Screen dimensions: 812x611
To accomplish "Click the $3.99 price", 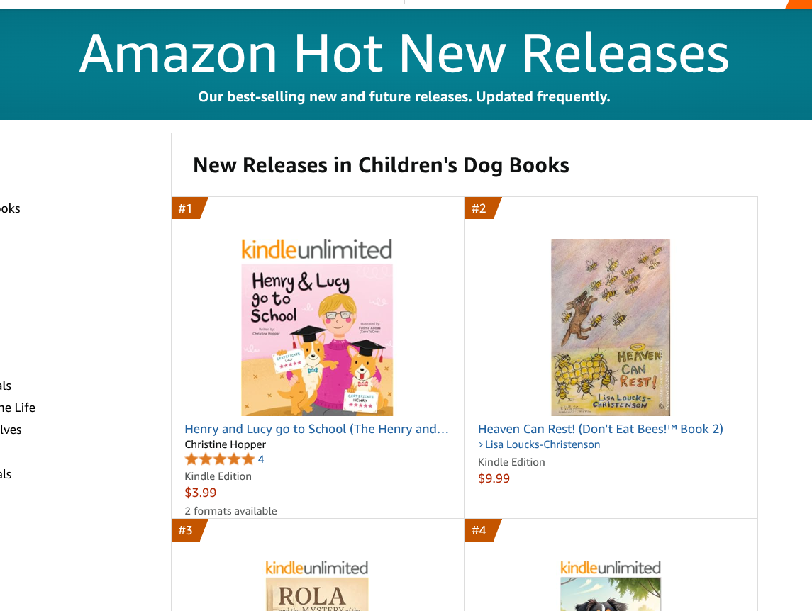I will pos(201,493).
